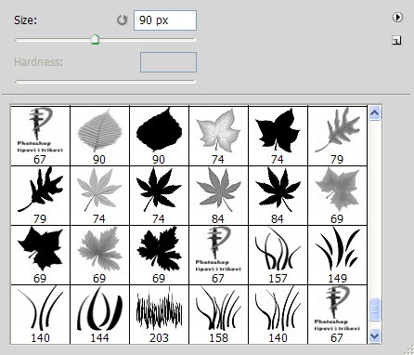Select the gray veined leaf brush 90
The image size is (414, 355).
tap(99, 136)
